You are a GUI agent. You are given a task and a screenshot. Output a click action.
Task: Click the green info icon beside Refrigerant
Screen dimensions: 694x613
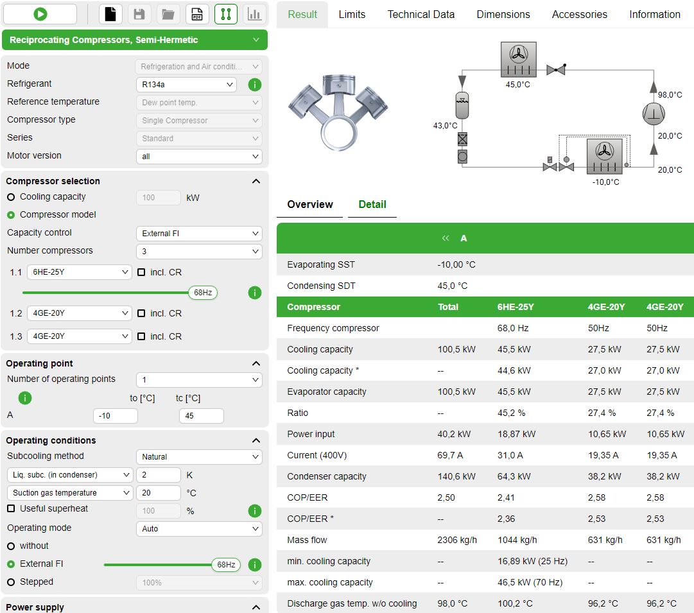254,84
